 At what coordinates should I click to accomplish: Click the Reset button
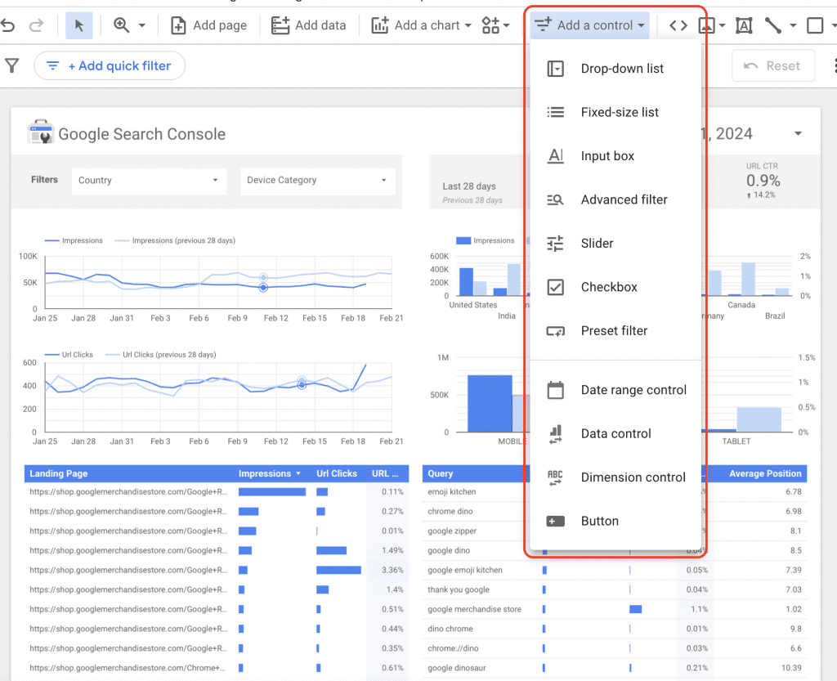pyautogui.click(x=773, y=65)
